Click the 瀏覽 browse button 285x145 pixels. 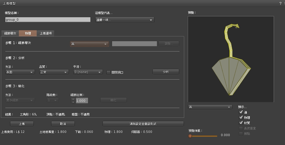tap(169, 44)
